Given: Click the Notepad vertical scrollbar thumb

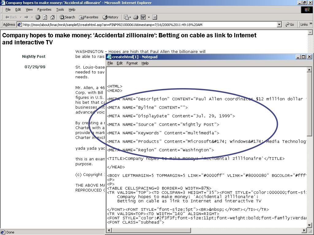Looking at the screenshot, I should tap(309, 104).
